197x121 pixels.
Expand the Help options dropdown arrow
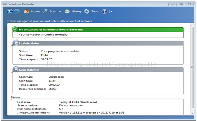(x=111, y=12)
